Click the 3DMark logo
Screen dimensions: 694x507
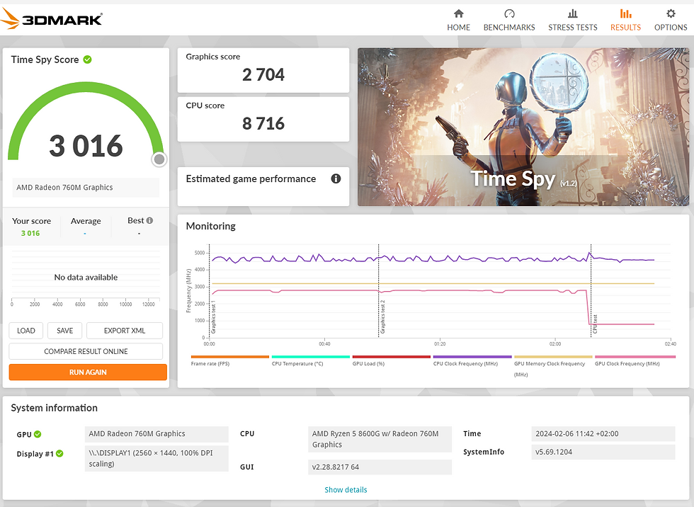point(51,19)
